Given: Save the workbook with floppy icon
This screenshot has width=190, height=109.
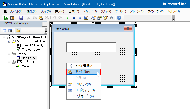Looking at the screenshot, I should pyautogui.click(x=21, y=18).
